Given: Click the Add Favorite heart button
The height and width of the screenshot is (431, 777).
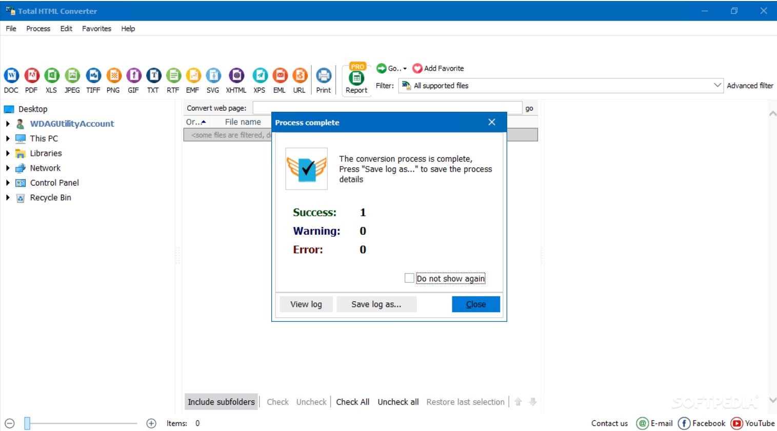Looking at the screenshot, I should tap(439, 68).
